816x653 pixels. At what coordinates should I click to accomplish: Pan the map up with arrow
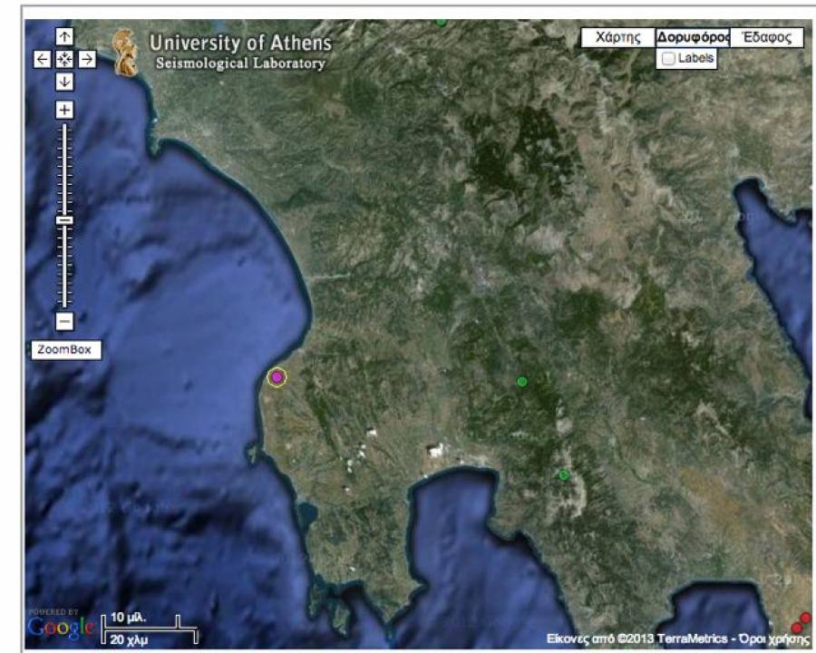point(64,36)
